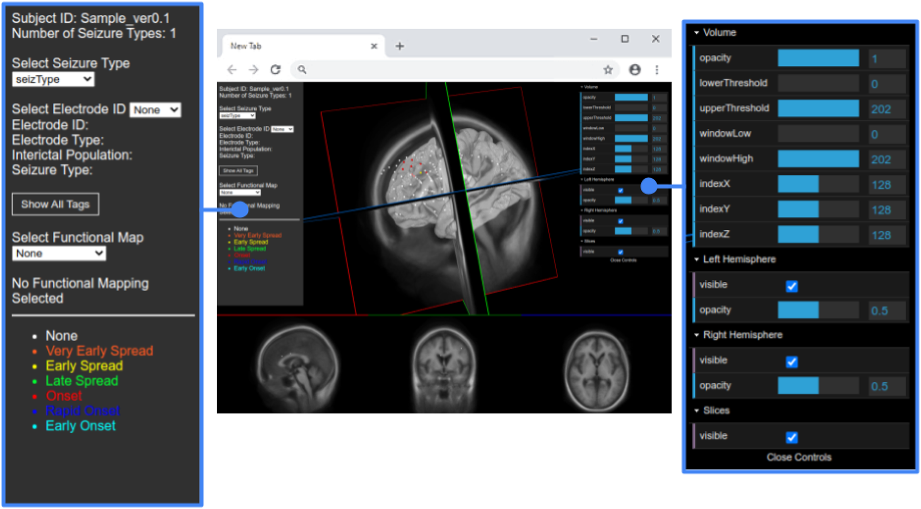Adjust the indexX slider bar
Image resolution: width=921 pixels, height=509 pixels.
tap(818, 184)
